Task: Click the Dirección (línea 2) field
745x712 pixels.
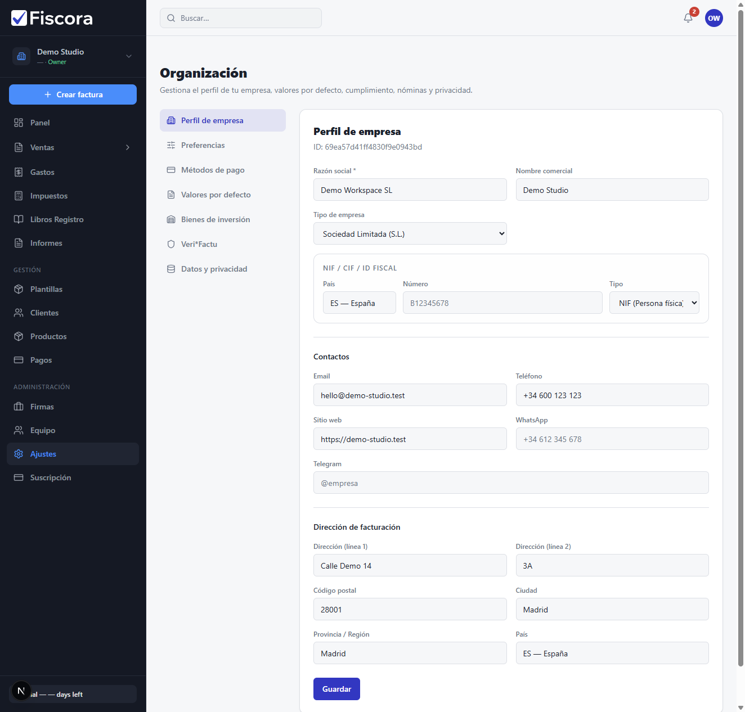Action: 612,565
